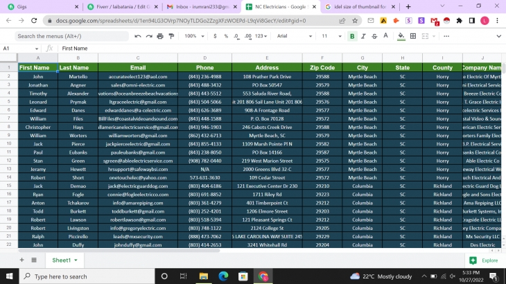Bookmark this page with star icon
The height and width of the screenshot is (284, 506).
(x=355, y=21)
